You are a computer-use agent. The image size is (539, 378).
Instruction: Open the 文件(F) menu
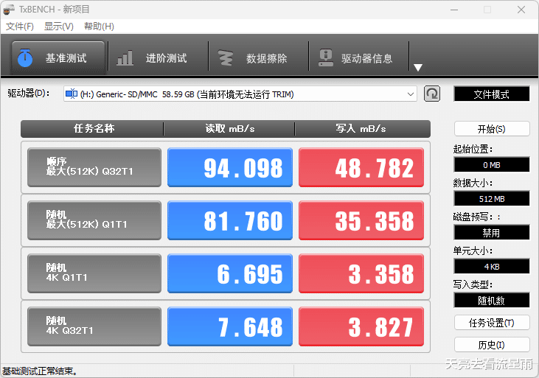coord(20,27)
